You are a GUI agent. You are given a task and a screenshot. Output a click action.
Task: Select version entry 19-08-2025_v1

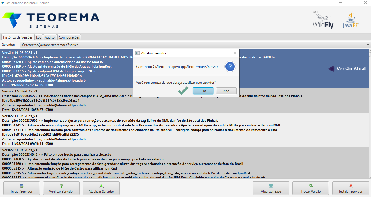pyautogui.click(x=184, y=69)
